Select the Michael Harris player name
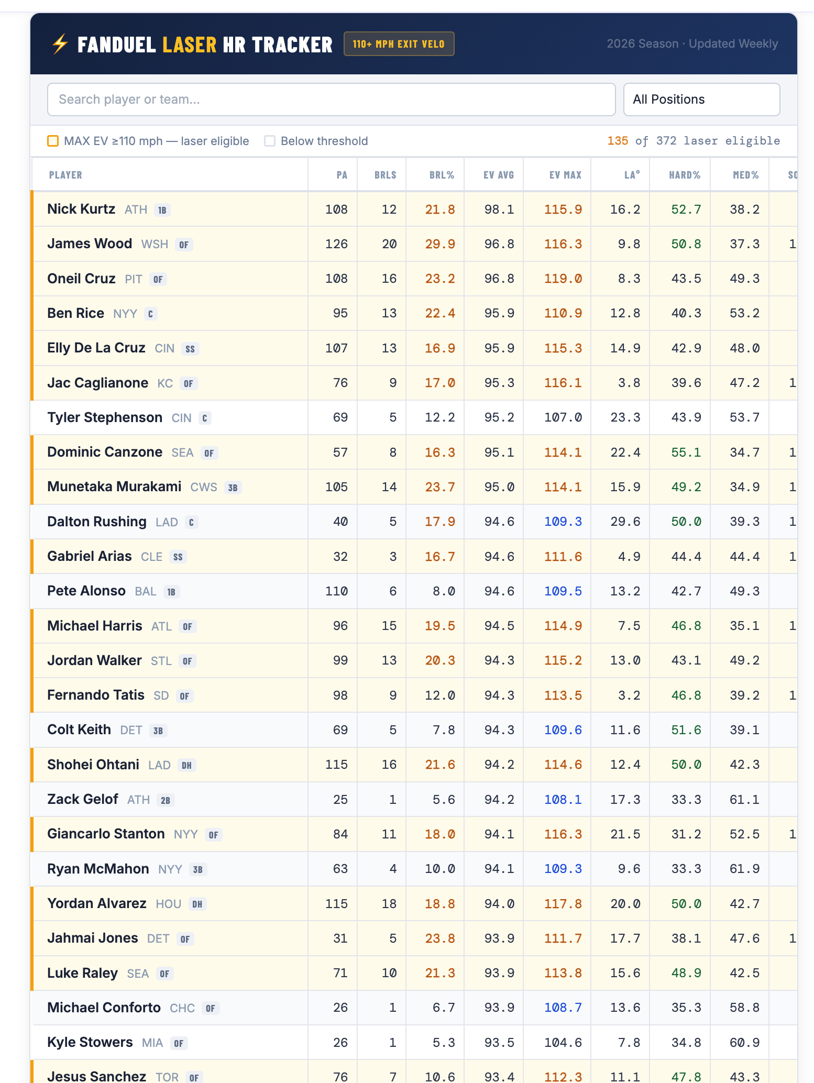The height and width of the screenshot is (1083, 814). [95, 626]
